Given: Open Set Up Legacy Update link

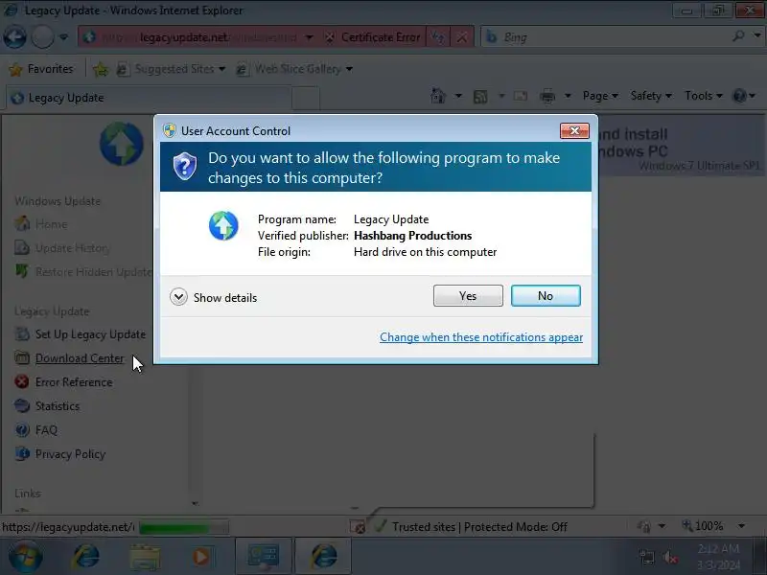Looking at the screenshot, I should (90, 334).
